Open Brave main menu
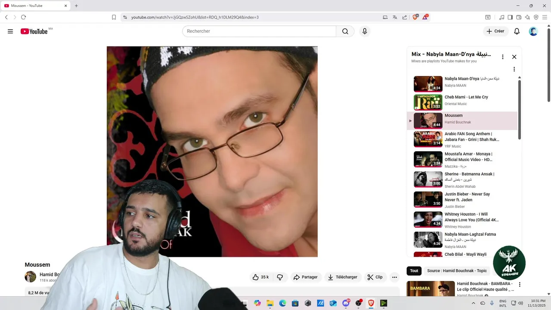 point(545,17)
